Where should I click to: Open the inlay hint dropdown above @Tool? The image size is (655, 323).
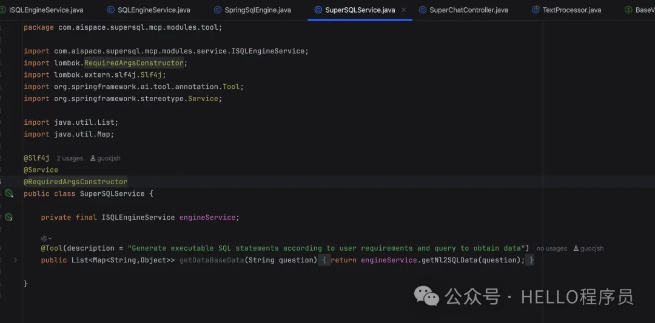[46, 239]
